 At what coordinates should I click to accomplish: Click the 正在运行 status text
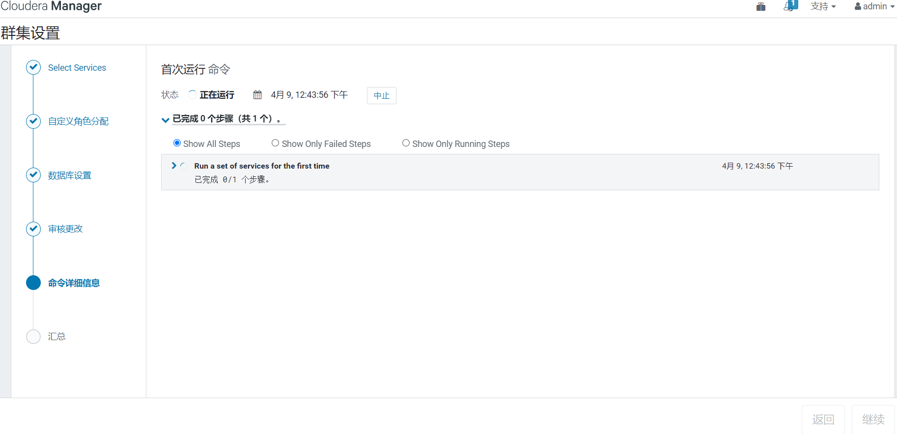217,95
